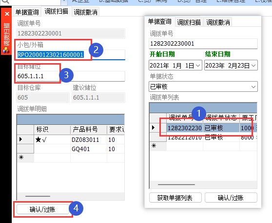Click 获取单据列表 button
Screen dimensions: 272x223
click(175, 198)
